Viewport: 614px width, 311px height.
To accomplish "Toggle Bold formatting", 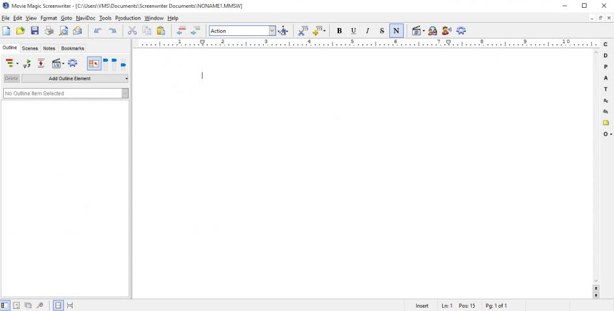I will pos(339,31).
